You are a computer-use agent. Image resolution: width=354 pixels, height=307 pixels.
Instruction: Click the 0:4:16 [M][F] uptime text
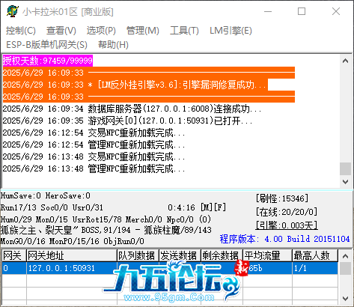pos(197,207)
